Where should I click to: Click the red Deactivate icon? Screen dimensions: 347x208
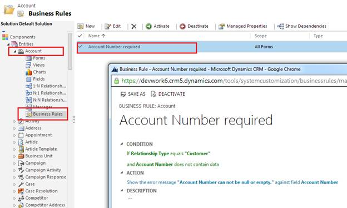(182, 26)
